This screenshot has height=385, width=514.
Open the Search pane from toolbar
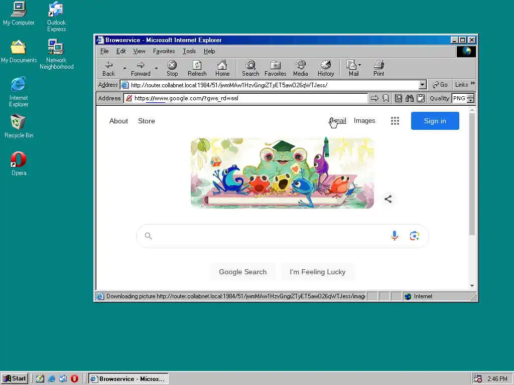coord(250,68)
